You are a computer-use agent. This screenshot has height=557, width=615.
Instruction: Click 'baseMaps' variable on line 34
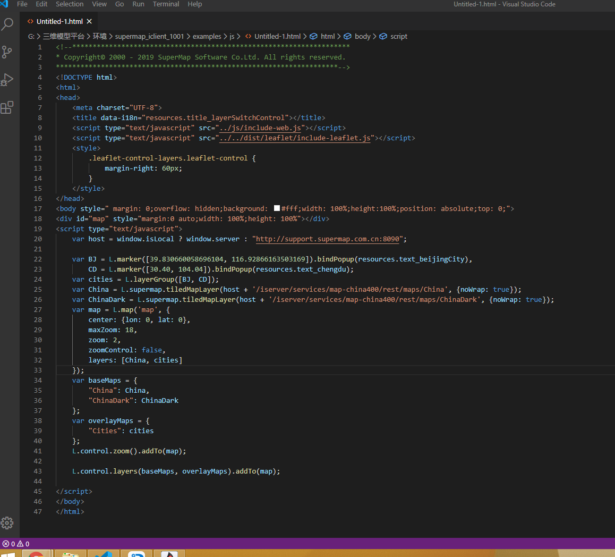(105, 381)
